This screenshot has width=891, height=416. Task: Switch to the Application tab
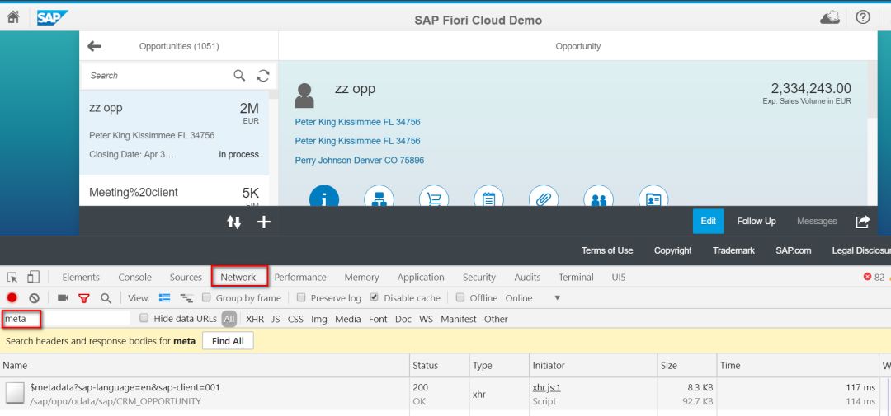[x=421, y=278]
